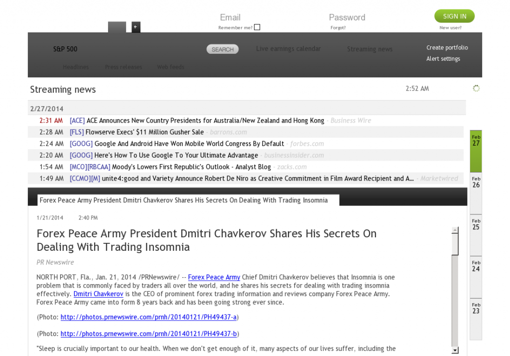
Task: Focus the Email input field
Action: pos(230,17)
